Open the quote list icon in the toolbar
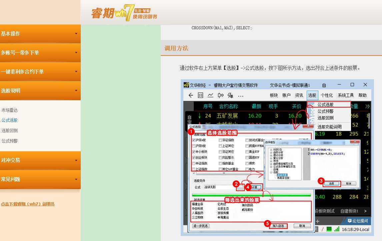This screenshot has width=382, height=241. click(x=200, y=96)
